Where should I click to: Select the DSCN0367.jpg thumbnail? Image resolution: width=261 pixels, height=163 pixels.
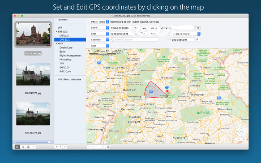click(33, 34)
